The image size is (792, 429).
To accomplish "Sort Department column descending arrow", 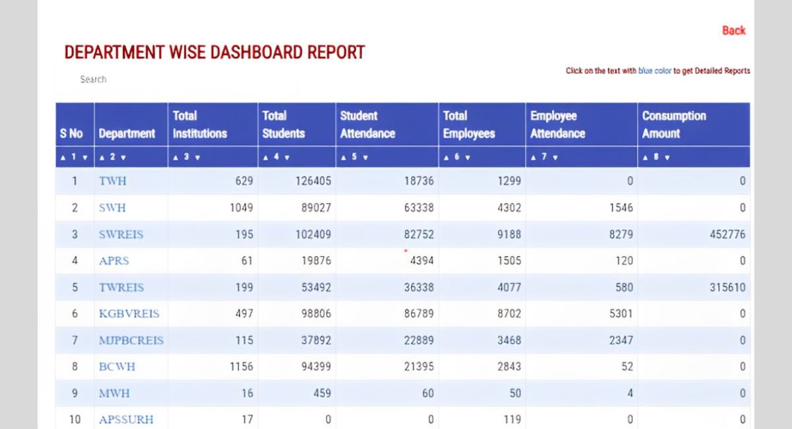I will [123, 158].
